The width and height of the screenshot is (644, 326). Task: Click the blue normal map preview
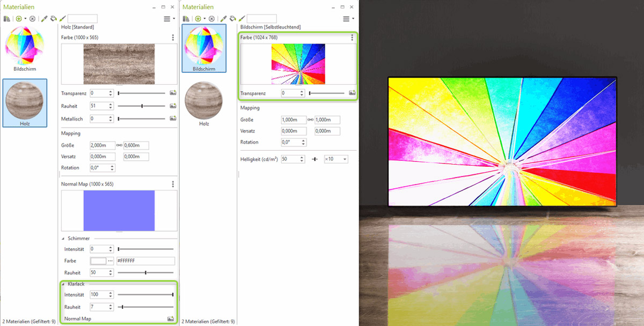pyautogui.click(x=119, y=211)
